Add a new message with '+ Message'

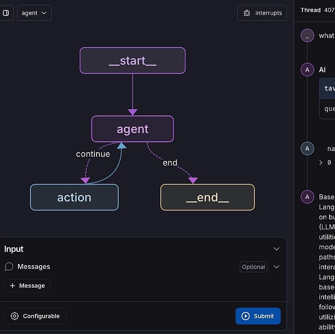[x=28, y=286]
